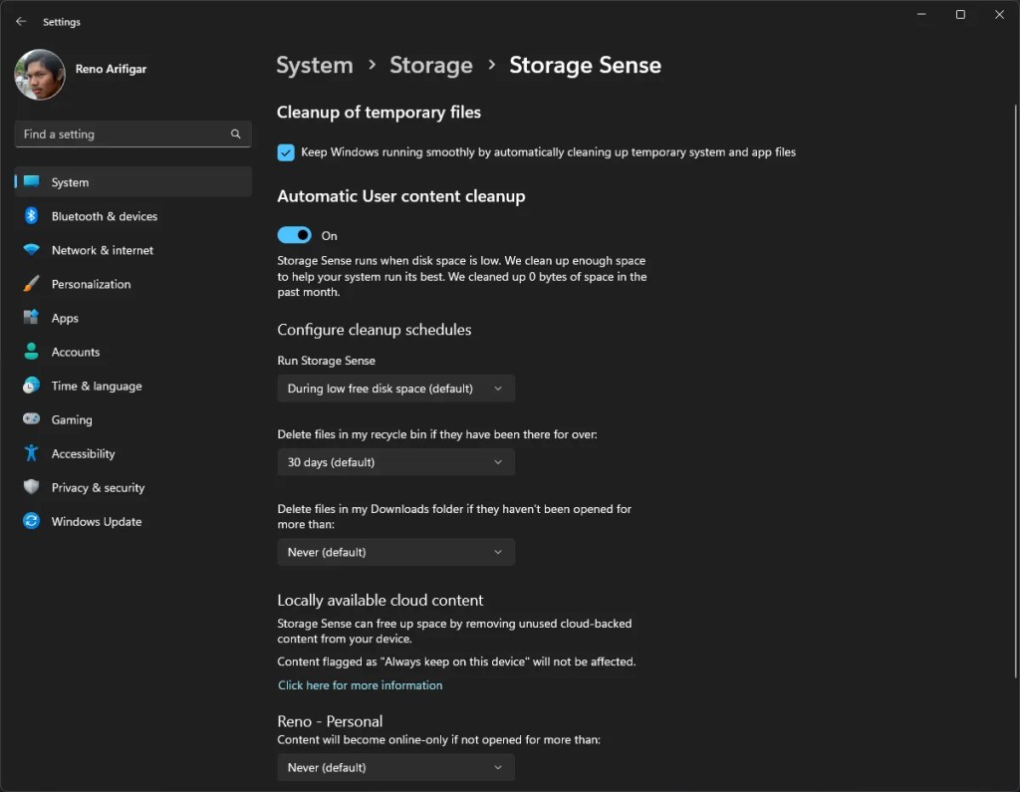Select System in the breadcrumb trail
This screenshot has height=792, width=1020.
pos(315,65)
